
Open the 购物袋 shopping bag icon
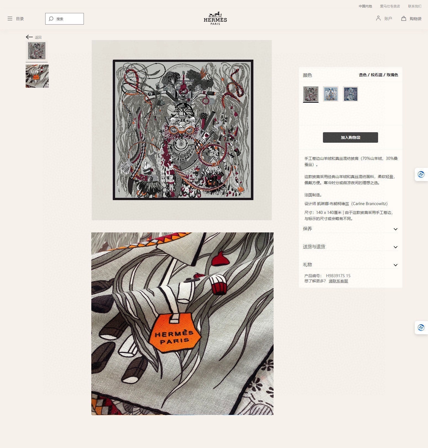[404, 18]
